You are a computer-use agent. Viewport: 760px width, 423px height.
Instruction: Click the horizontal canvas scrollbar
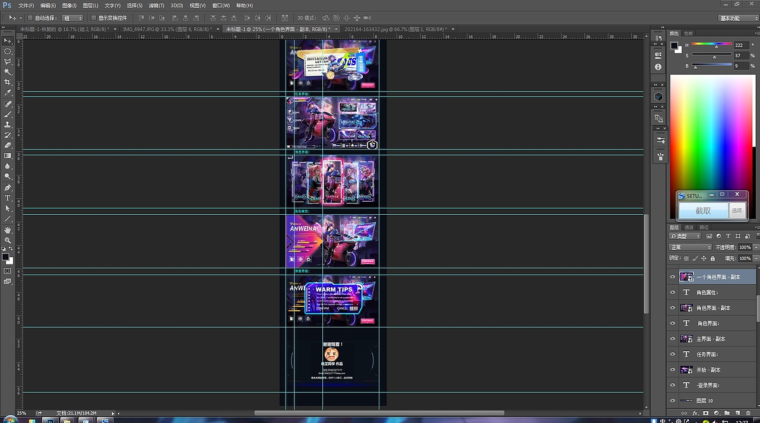pyautogui.click(x=379, y=413)
